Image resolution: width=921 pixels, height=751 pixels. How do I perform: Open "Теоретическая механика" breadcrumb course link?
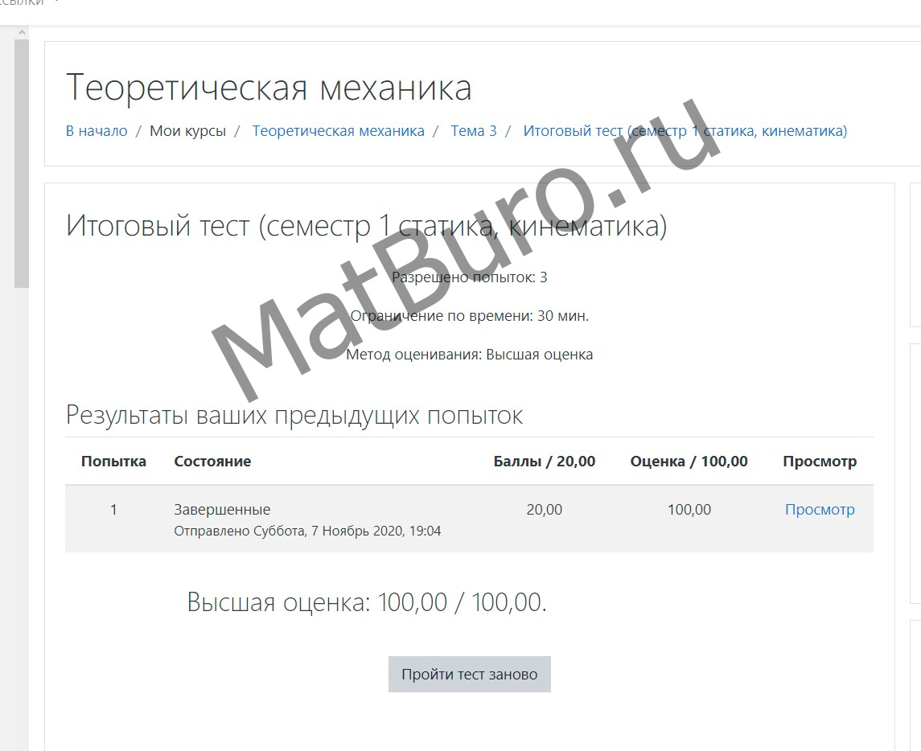click(x=338, y=131)
